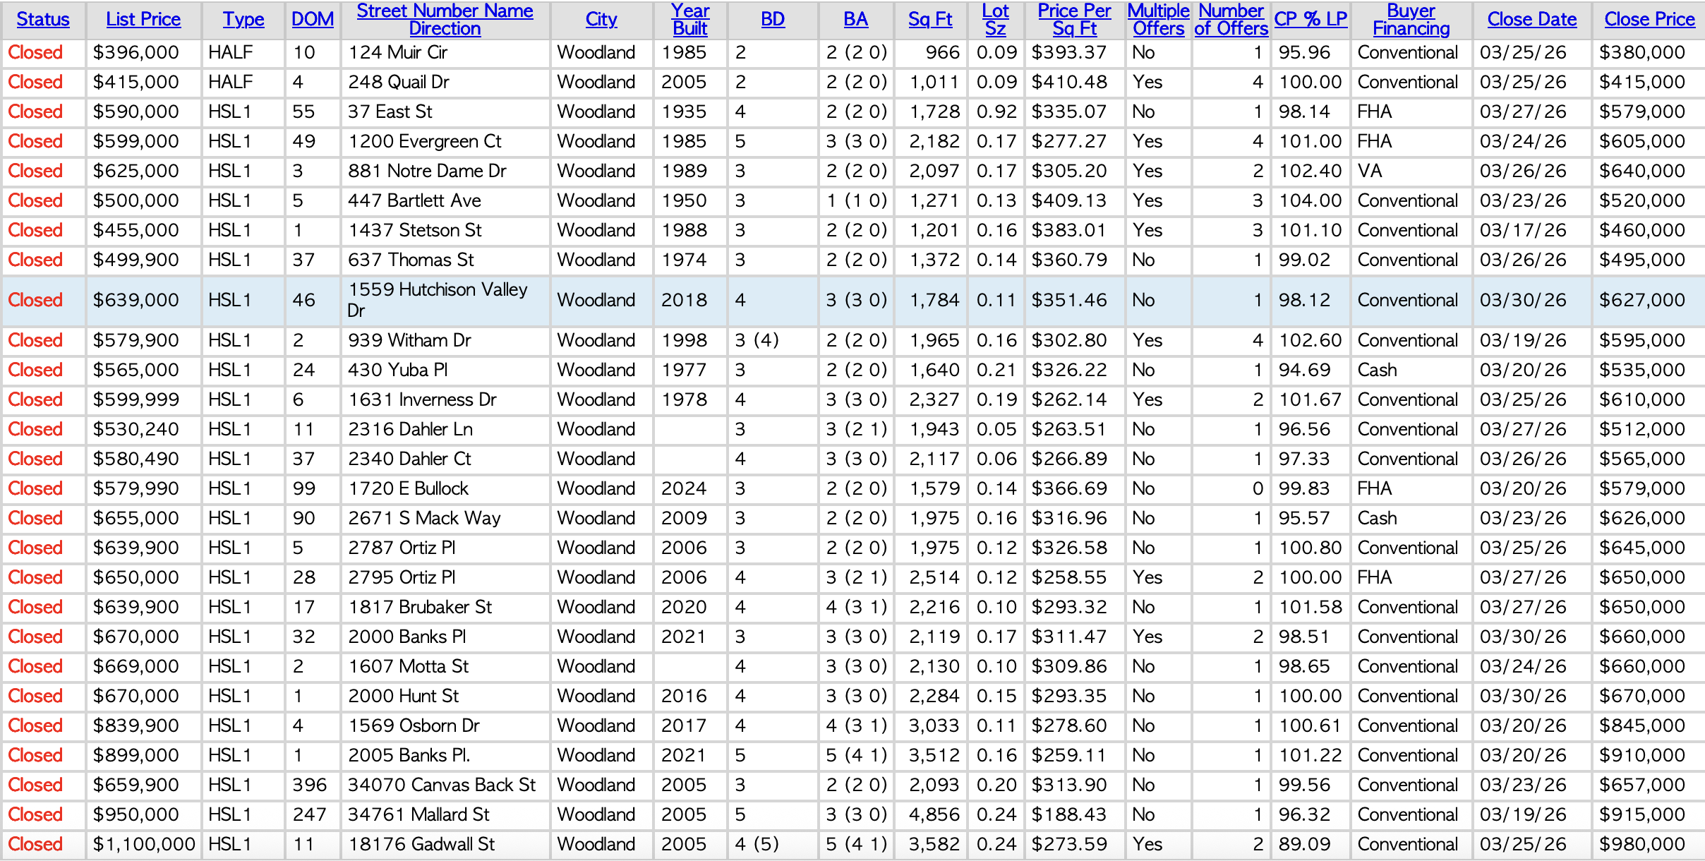Click the CP % LP header
The width and height of the screenshot is (1705, 861).
click(1311, 19)
